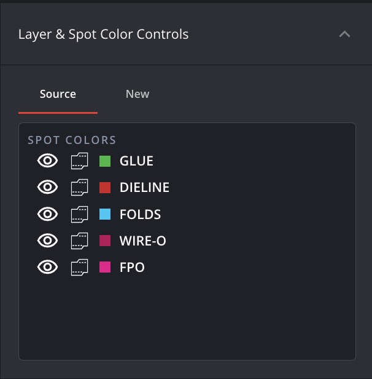The width and height of the screenshot is (372, 379).
Task: Click the maroon WIRE-O color swatch
Action: pyautogui.click(x=105, y=241)
